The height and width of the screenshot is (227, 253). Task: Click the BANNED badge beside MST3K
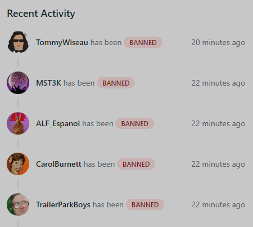tap(116, 83)
